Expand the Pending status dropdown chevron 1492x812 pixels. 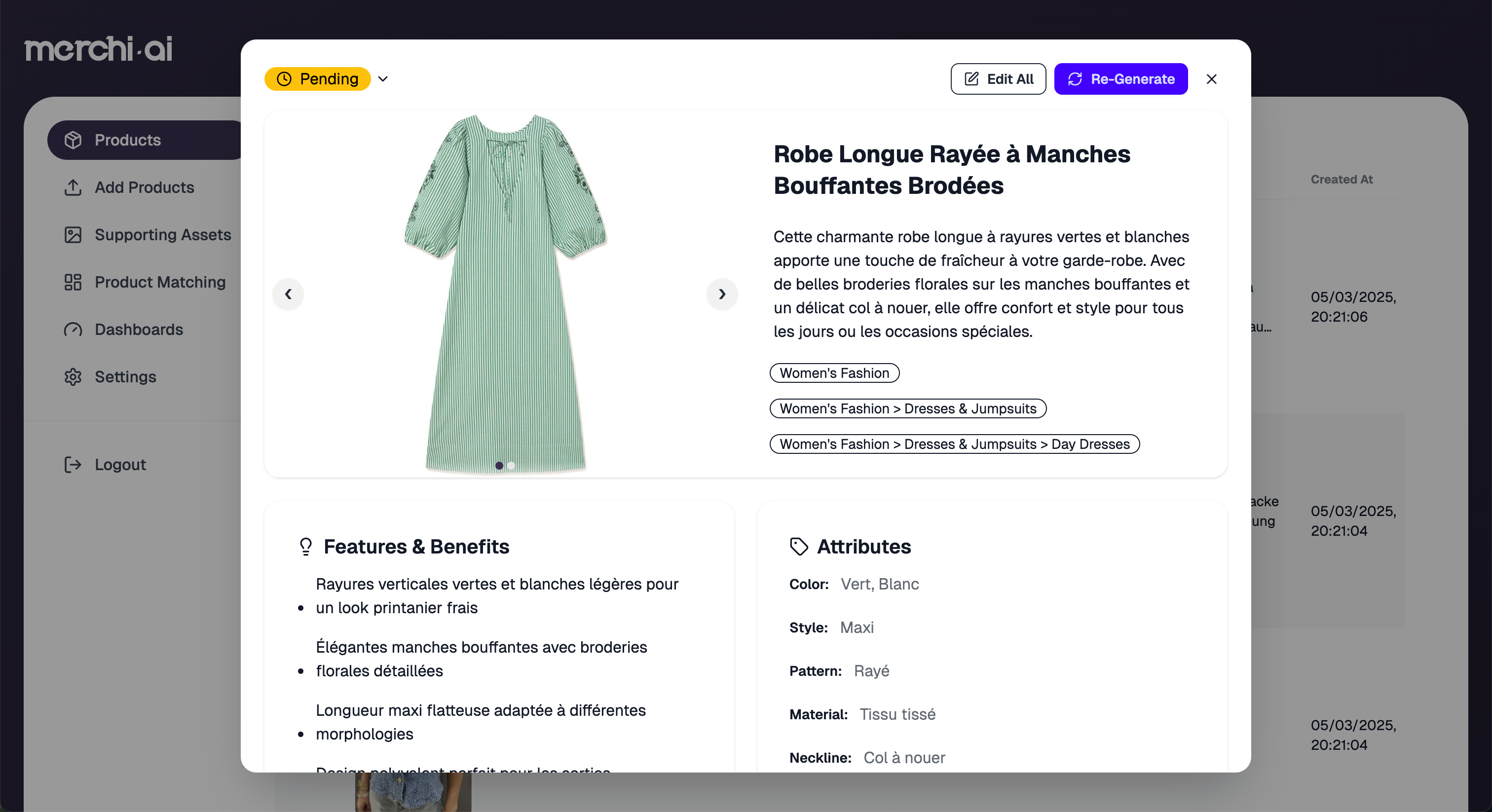pyautogui.click(x=383, y=79)
